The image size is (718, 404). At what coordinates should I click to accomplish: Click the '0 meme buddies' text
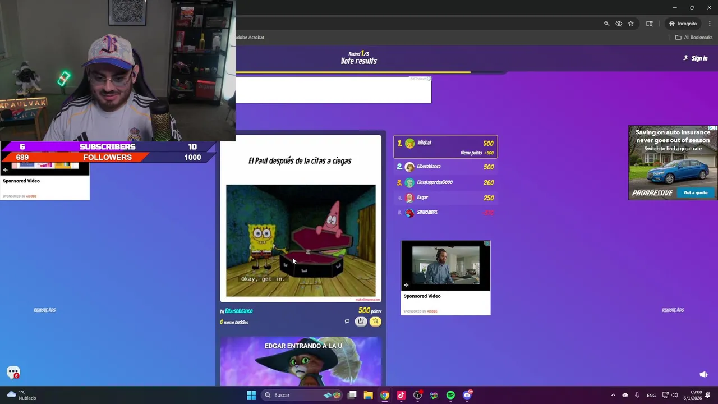coord(234,322)
